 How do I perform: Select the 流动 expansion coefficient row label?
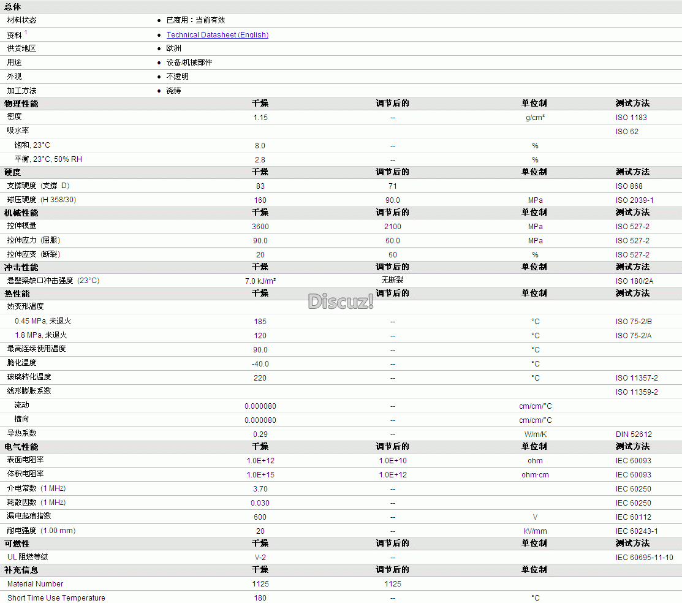click(21, 405)
